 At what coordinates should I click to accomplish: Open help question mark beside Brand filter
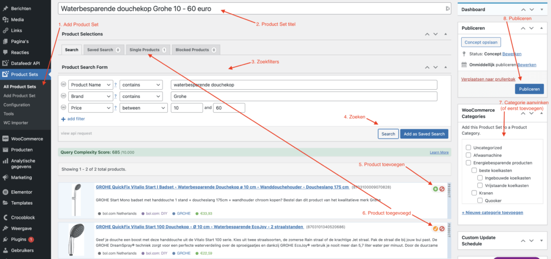[115, 97]
